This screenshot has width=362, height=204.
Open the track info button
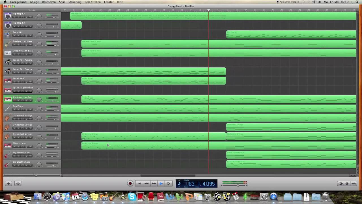pos(347,184)
